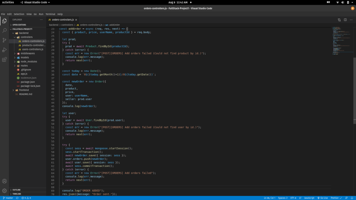This screenshot has height=200, width=356.
Task: Click the notifications bell in status bar
Action: point(352,198)
